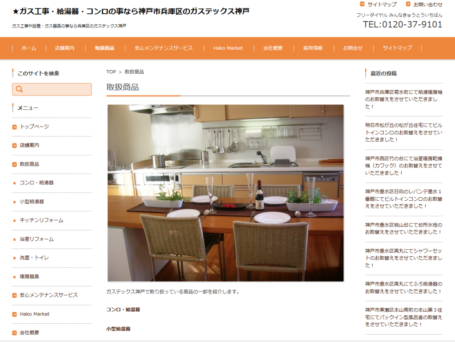Go to 採用情報 in the navigation bar
Image resolution: width=455 pixels, height=342 pixels.
313,48
